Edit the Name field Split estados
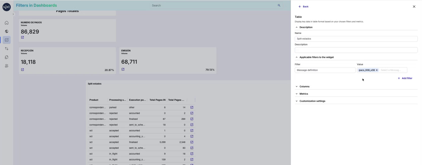Screen dimensions: 422x165 click(x=356, y=39)
